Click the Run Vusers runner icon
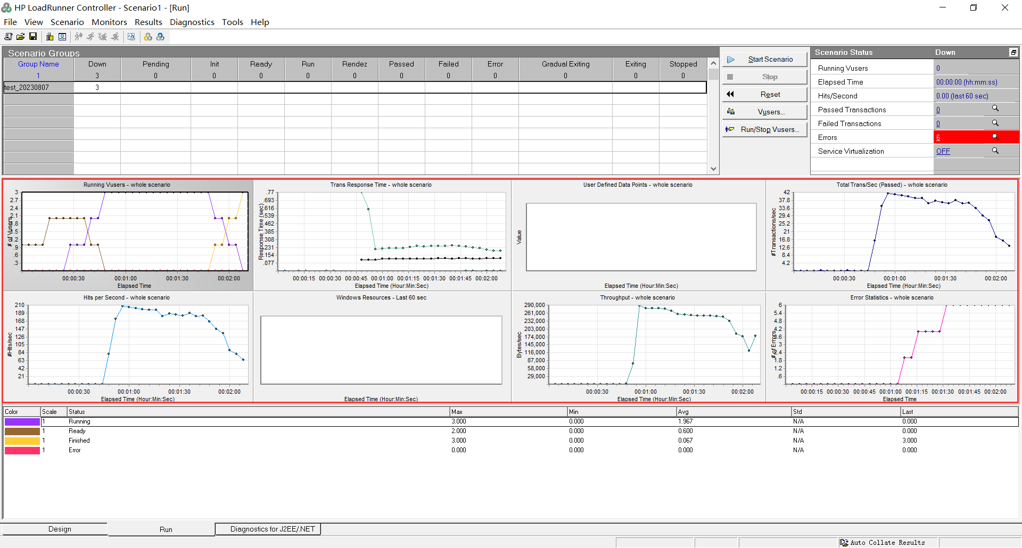Image resolution: width=1022 pixels, height=548 pixels. point(90,37)
